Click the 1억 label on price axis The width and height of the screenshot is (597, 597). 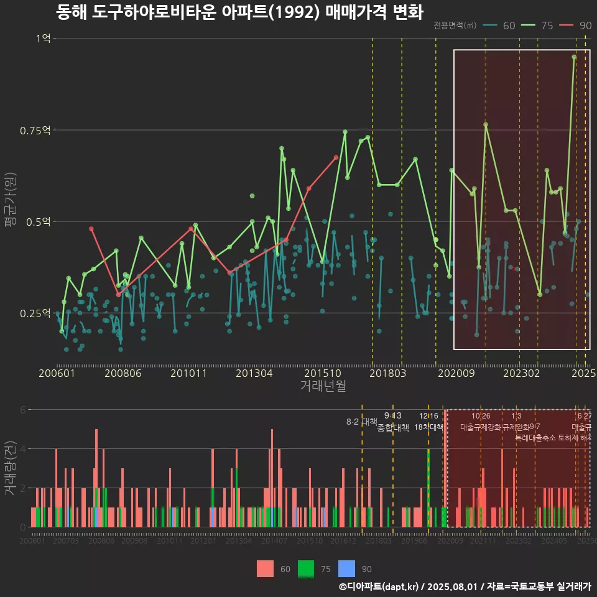click(x=44, y=38)
